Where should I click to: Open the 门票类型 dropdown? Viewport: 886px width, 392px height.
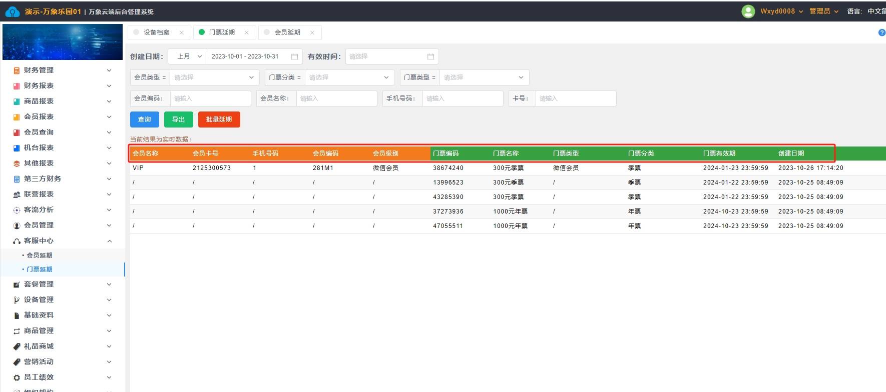coord(484,77)
